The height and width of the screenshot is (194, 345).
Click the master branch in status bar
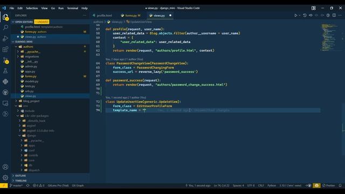tap(16, 185)
